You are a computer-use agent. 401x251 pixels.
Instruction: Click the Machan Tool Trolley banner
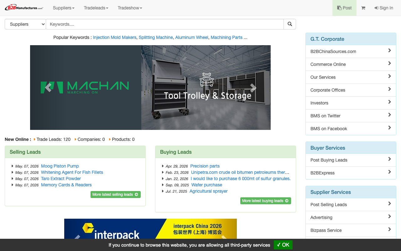point(150,88)
